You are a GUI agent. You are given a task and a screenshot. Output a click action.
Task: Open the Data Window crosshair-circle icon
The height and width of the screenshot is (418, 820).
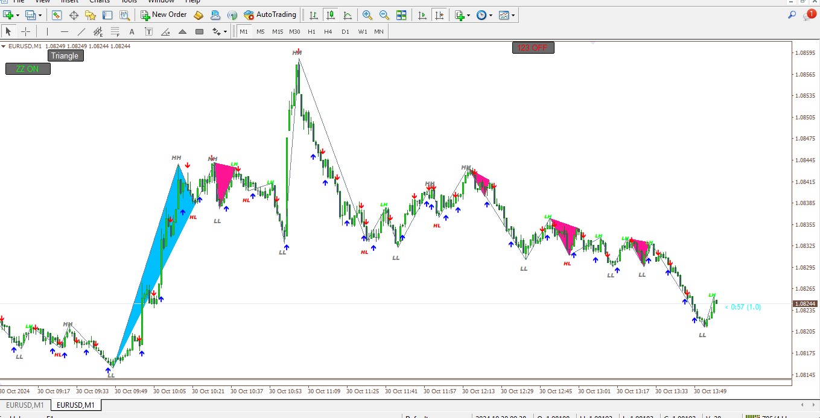pos(74,15)
